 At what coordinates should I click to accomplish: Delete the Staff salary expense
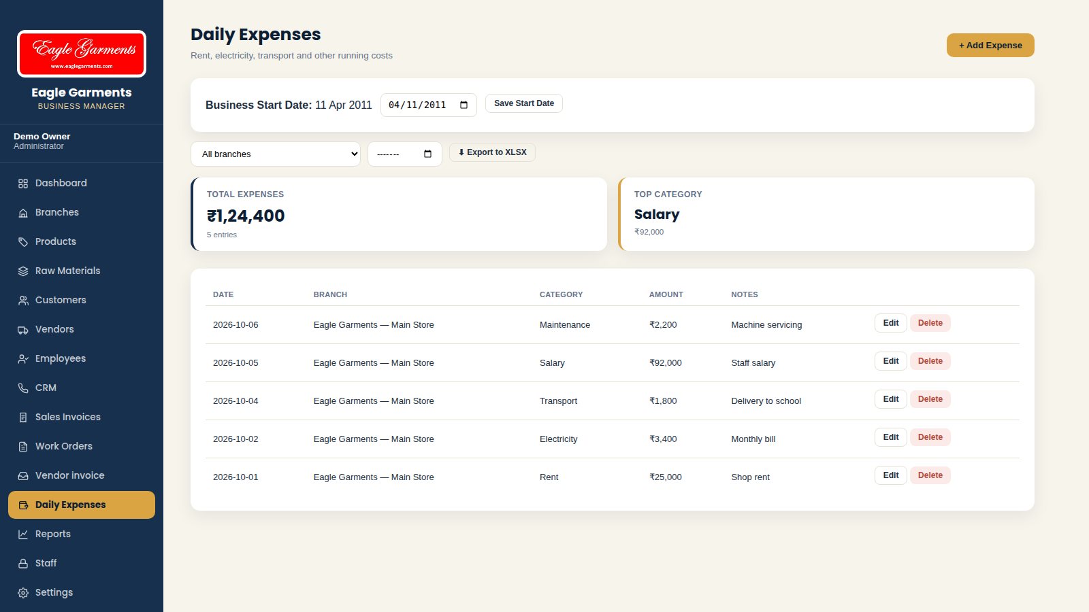point(930,361)
